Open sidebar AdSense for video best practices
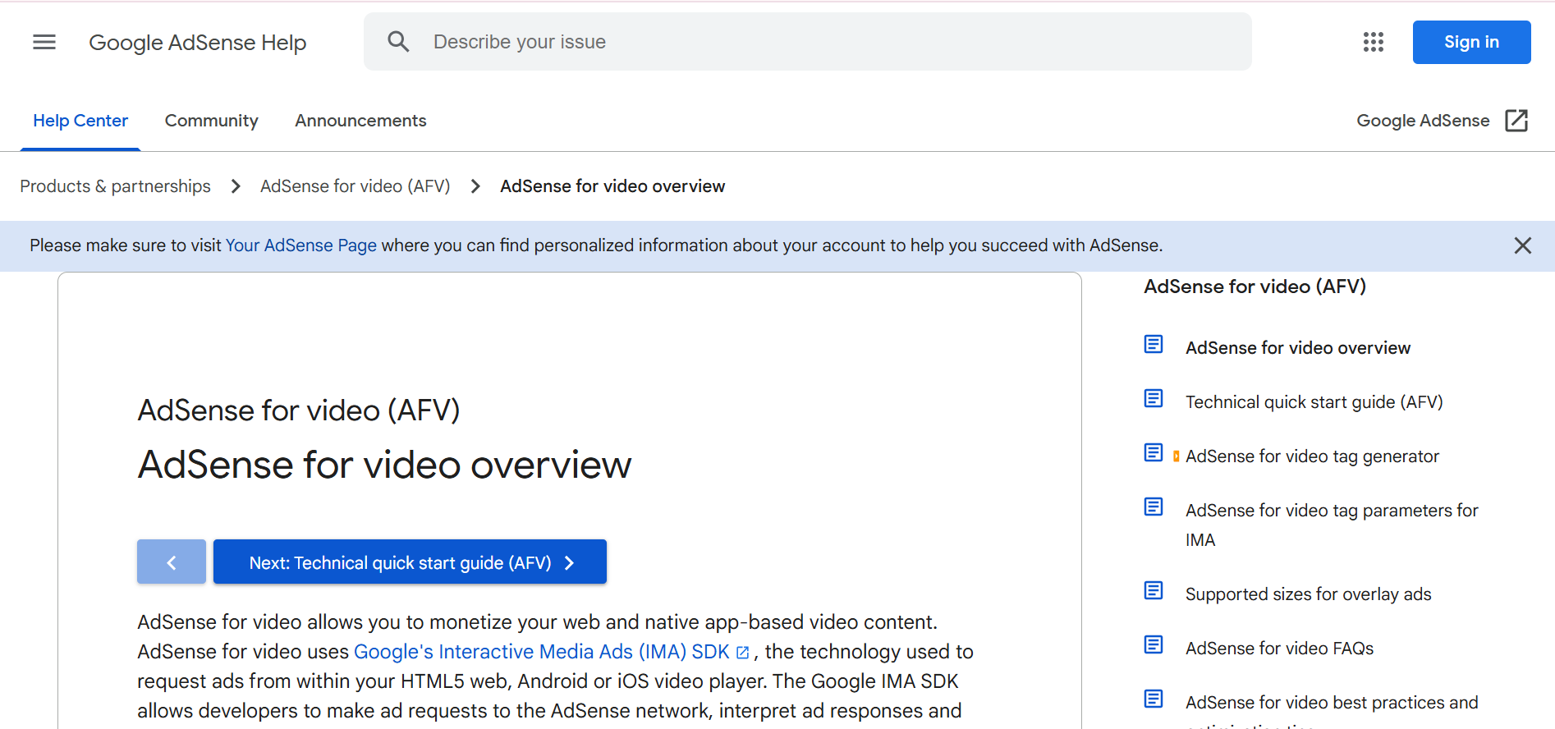The width and height of the screenshot is (1555, 729). point(1332,709)
